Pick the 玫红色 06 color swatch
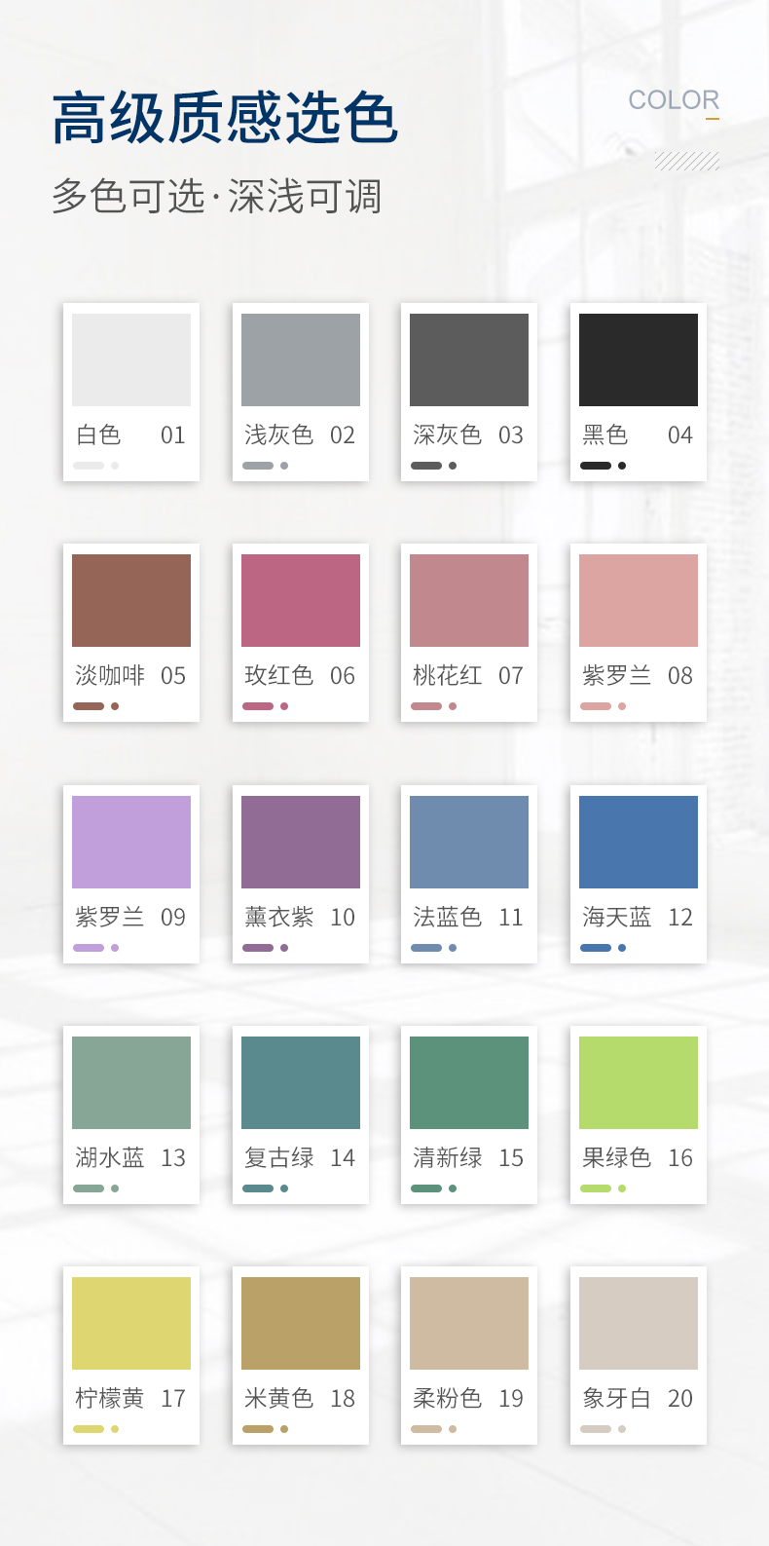The height and width of the screenshot is (1546, 769). tap(301, 600)
